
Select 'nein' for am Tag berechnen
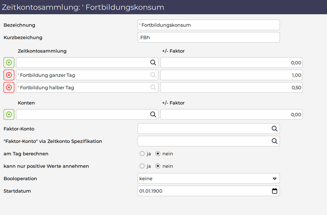tap(158, 153)
